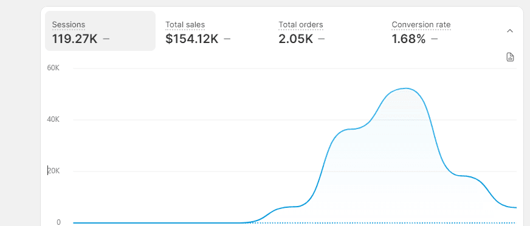Switch to the Total sales metric
The width and height of the screenshot is (530, 226).
[213, 31]
